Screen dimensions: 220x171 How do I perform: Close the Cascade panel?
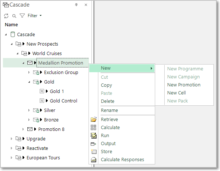pos(86,5)
